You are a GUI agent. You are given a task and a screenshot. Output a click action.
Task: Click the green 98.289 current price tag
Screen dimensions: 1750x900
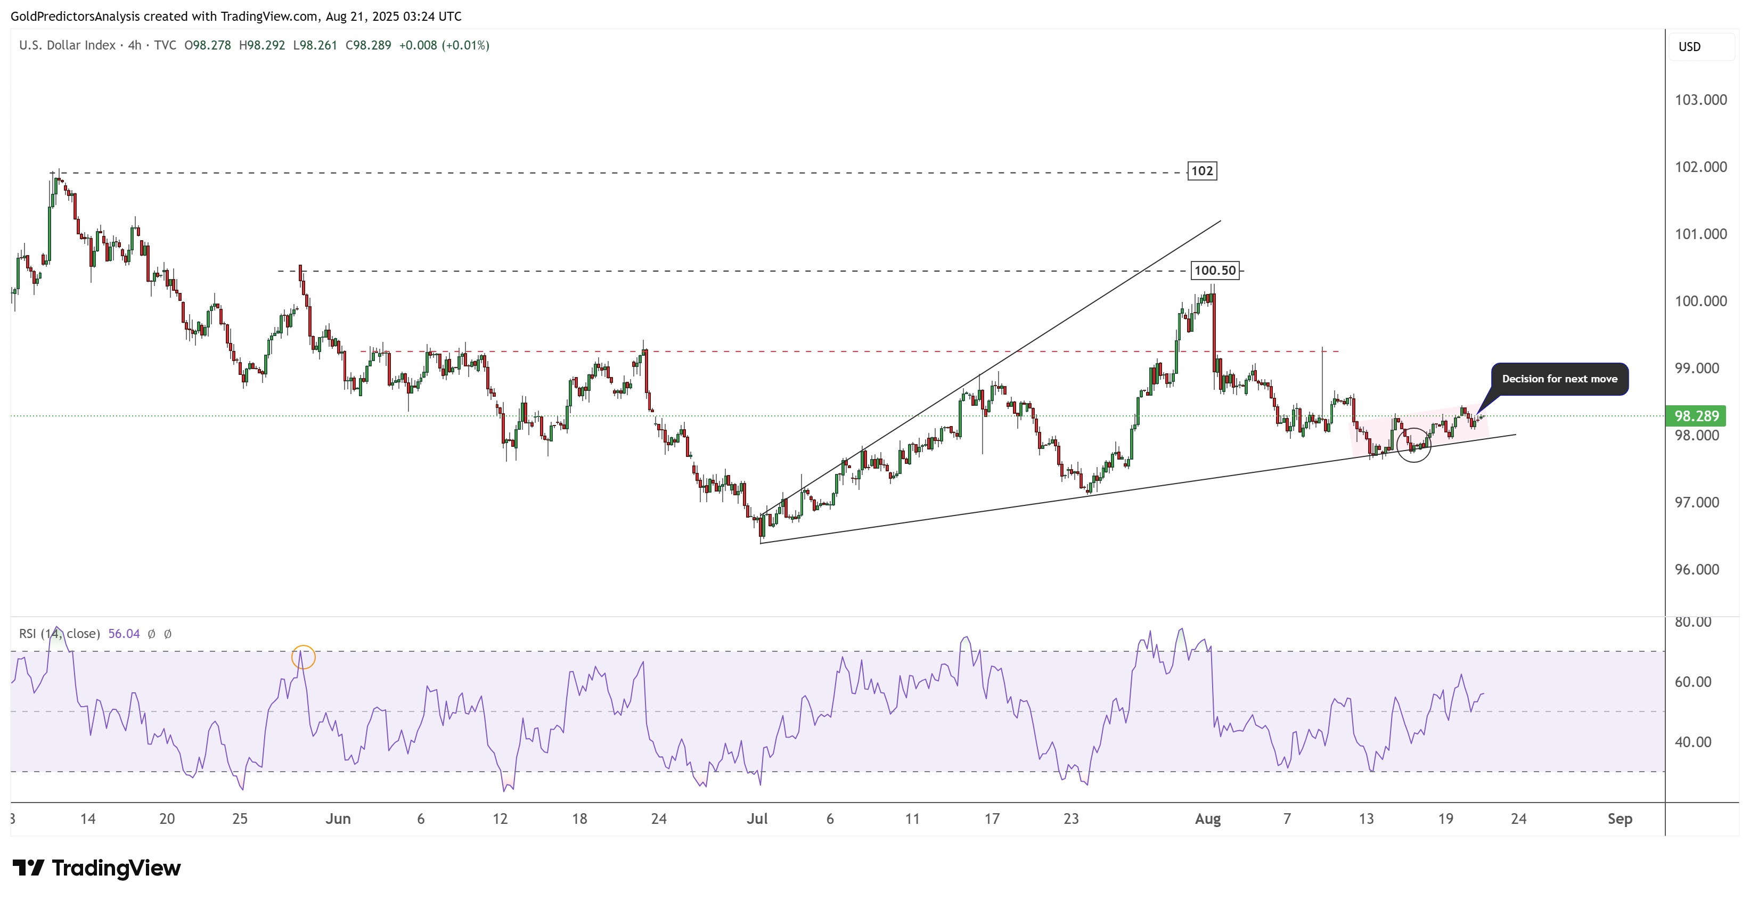[x=1696, y=416]
